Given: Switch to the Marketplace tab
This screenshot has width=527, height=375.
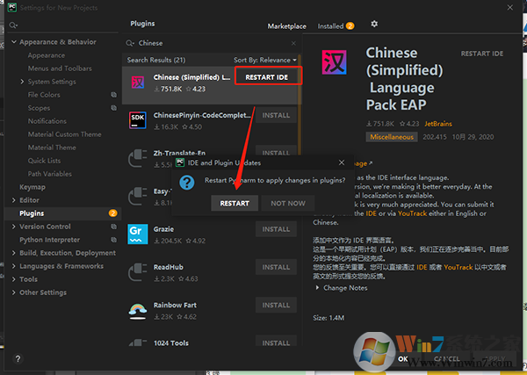Looking at the screenshot, I should click(286, 26).
